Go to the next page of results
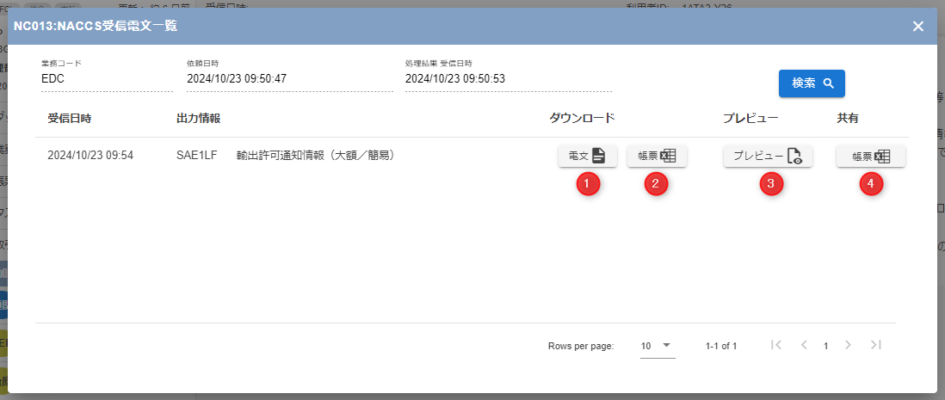Image resolution: width=945 pixels, height=400 pixels. (848, 346)
